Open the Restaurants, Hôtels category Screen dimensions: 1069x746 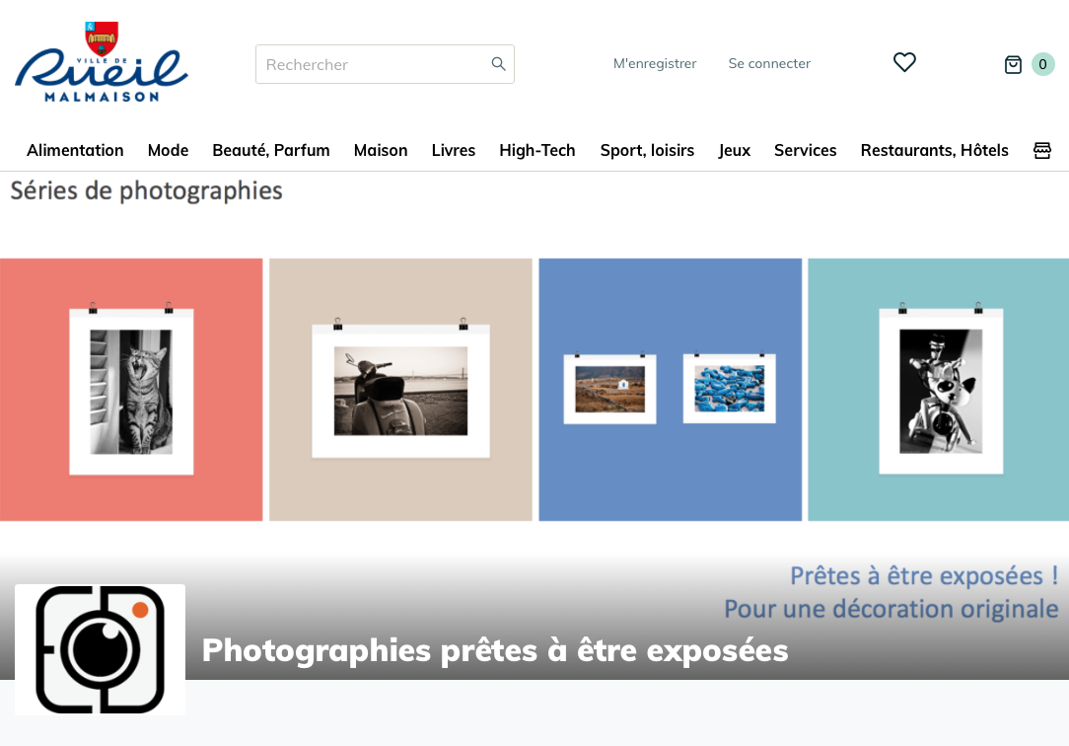click(934, 150)
